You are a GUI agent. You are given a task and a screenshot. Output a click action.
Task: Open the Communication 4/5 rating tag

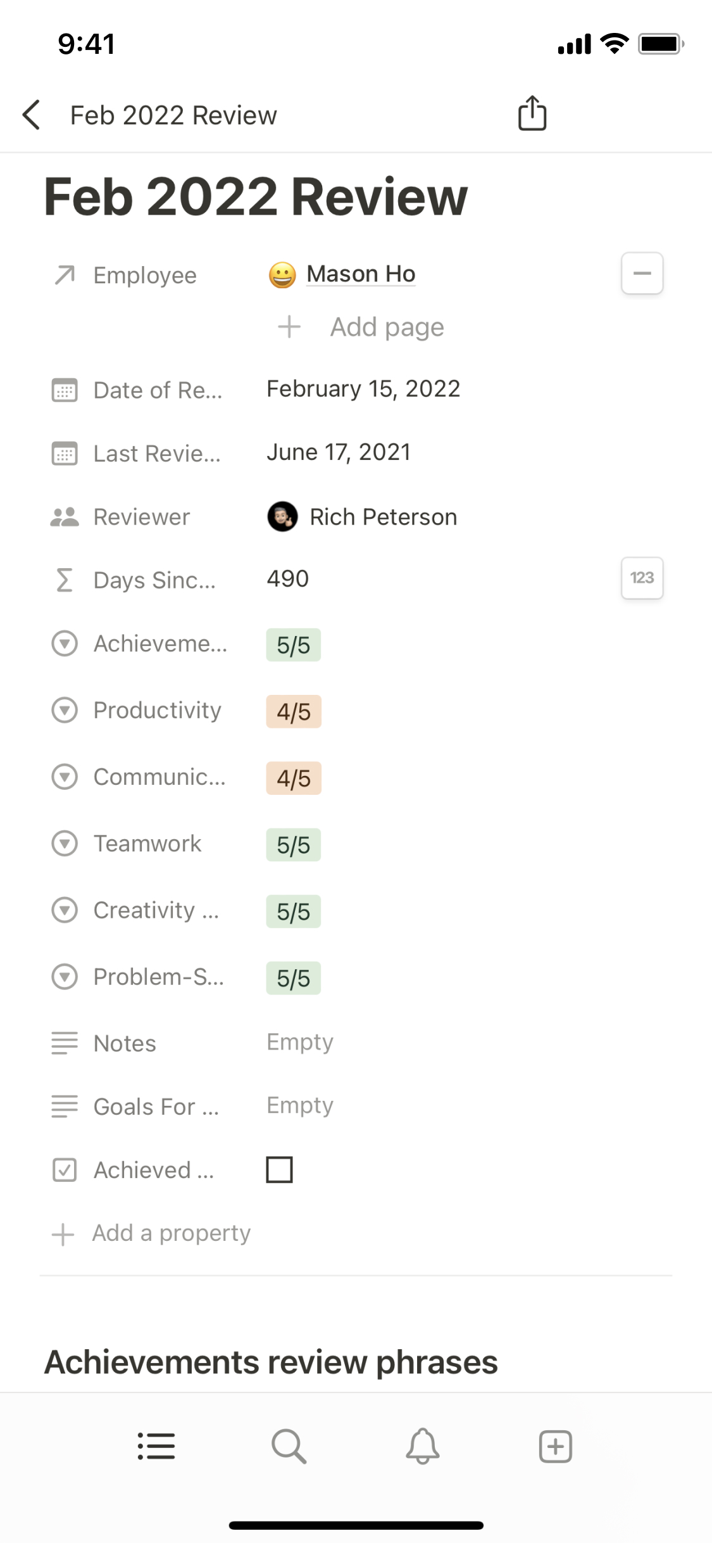point(293,778)
